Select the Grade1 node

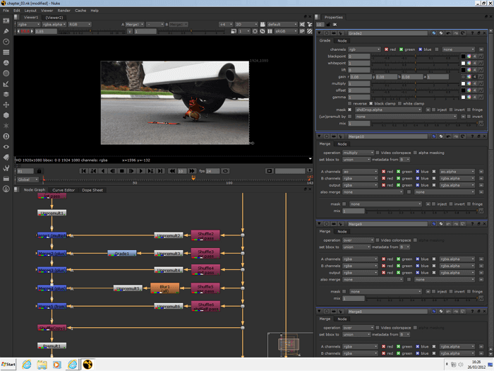tap(121, 253)
